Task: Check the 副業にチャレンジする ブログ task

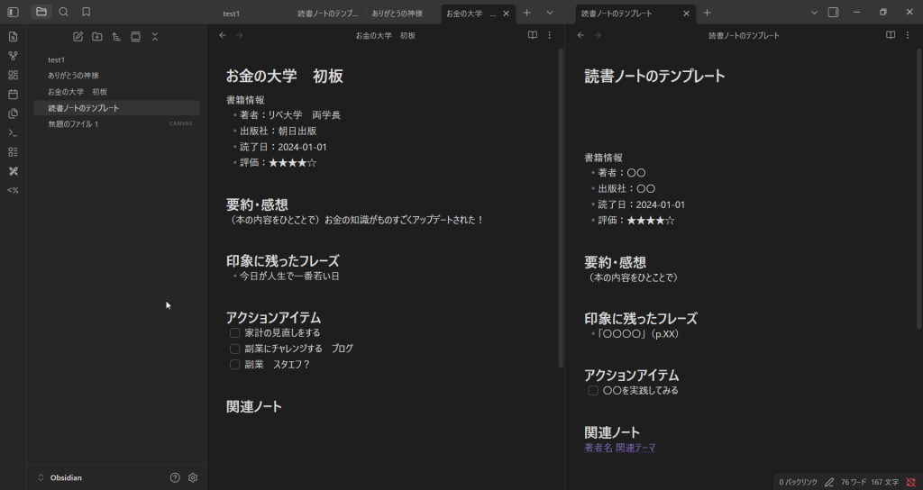Action: pos(235,349)
